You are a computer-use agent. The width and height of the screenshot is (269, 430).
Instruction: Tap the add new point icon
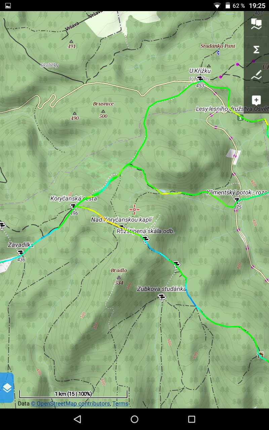coord(256,100)
